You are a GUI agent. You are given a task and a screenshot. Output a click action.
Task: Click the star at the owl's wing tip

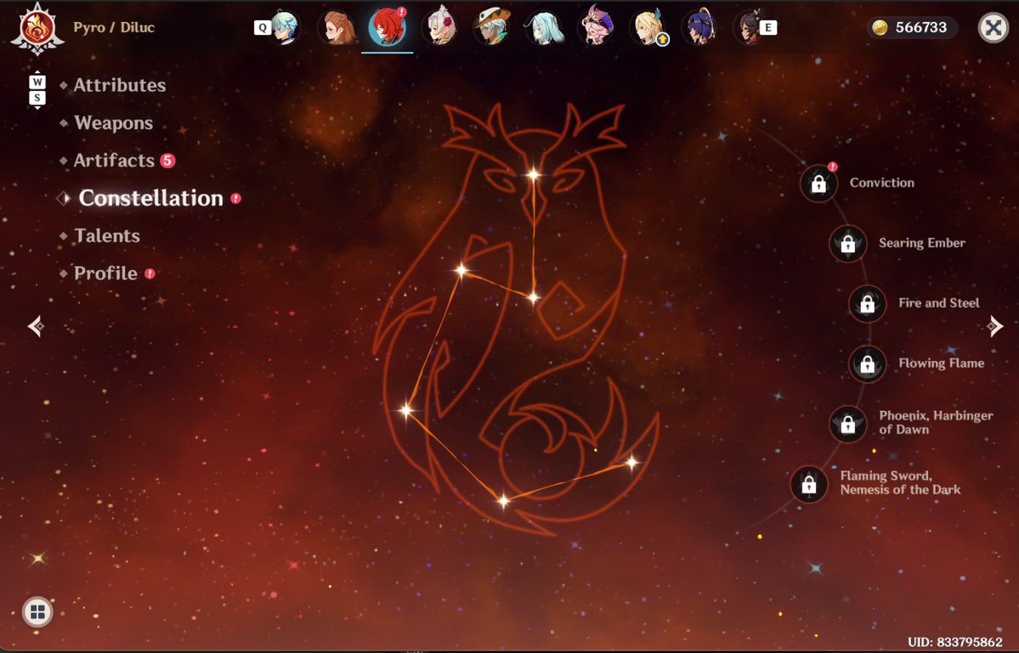406,410
